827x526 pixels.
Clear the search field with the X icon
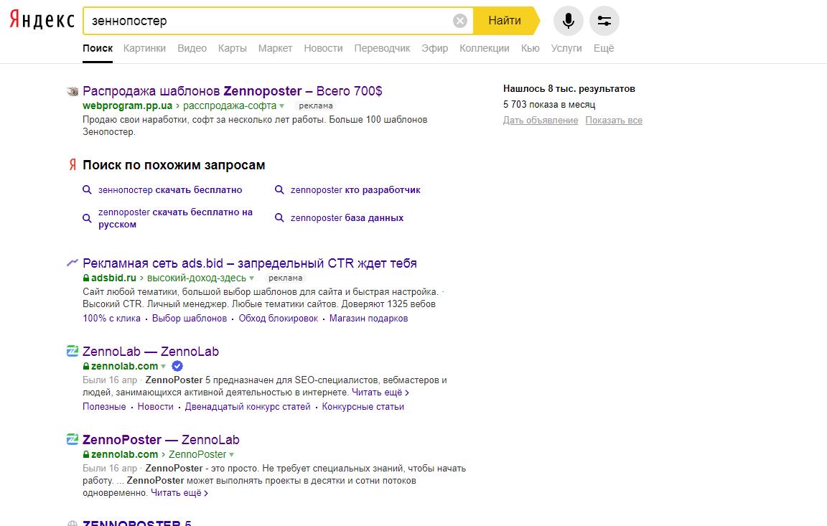point(460,21)
